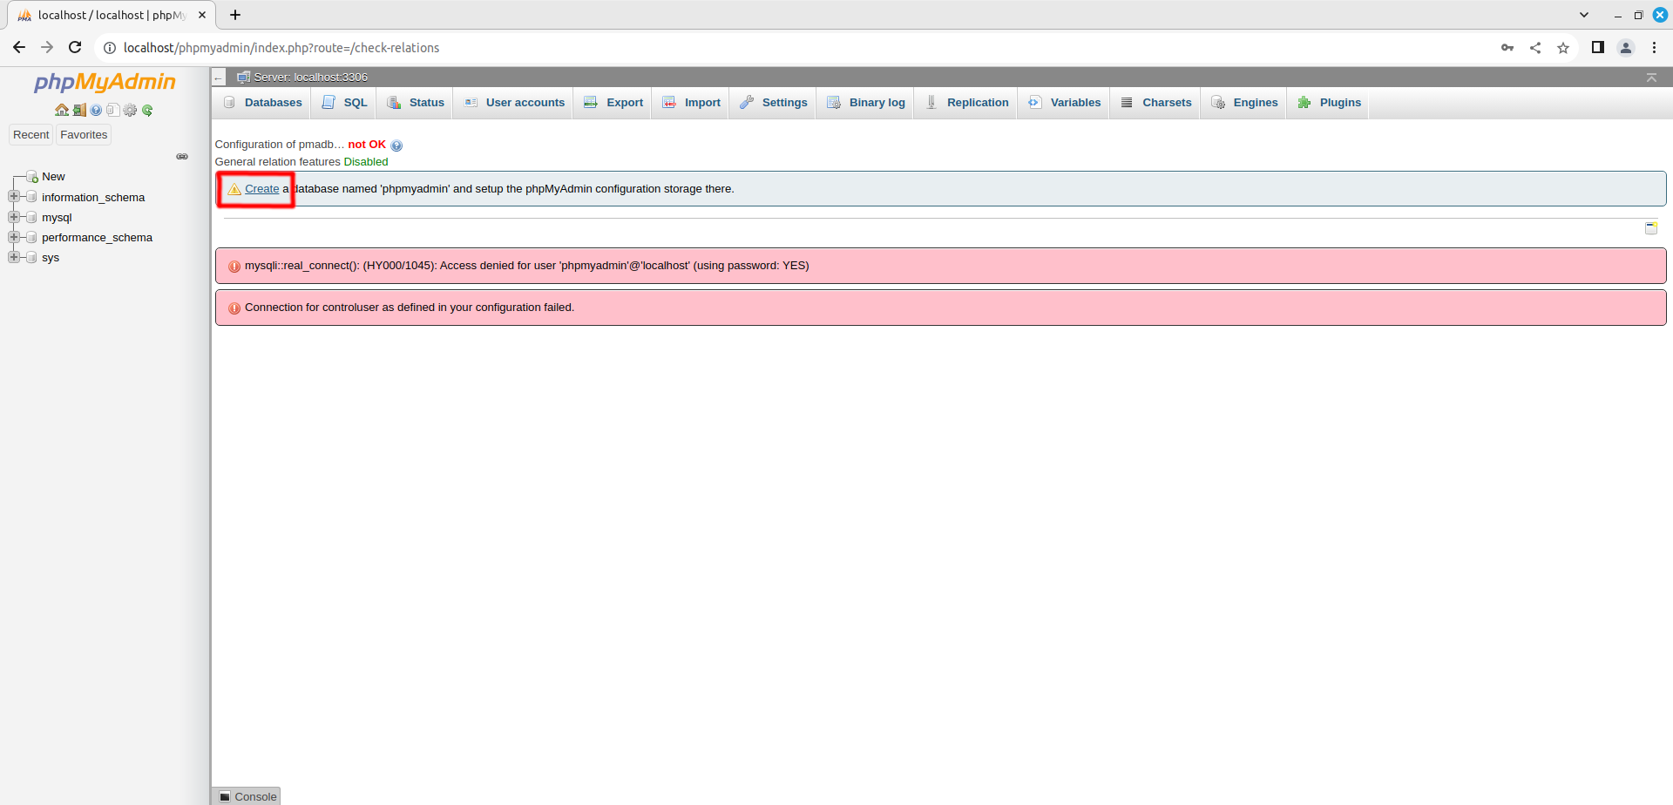The image size is (1673, 805).
Task: Click the Create link for phpmyadmin database
Action: click(261, 189)
